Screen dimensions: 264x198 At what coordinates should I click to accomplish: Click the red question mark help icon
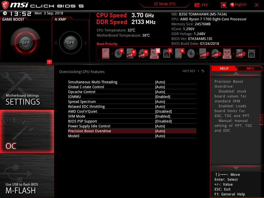(x=49, y=62)
